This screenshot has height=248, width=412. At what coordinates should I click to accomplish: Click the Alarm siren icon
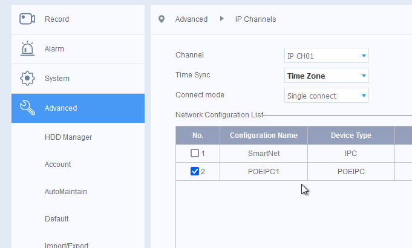(x=27, y=48)
